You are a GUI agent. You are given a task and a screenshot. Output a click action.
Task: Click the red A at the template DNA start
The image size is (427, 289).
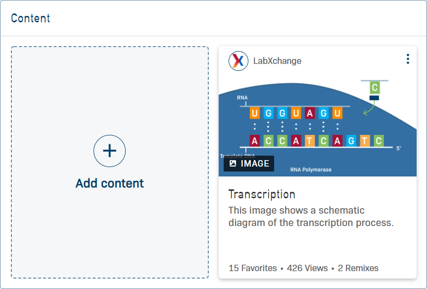[254, 141]
